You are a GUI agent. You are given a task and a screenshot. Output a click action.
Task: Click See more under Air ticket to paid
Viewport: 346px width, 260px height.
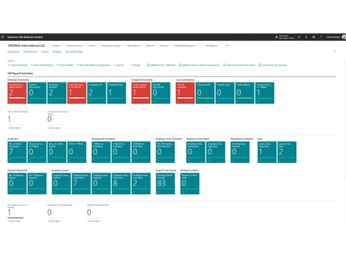[15, 221]
